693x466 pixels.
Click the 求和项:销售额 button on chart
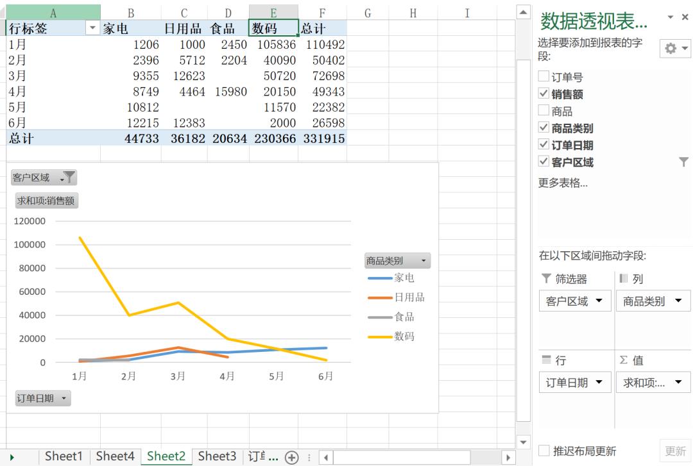(x=46, y=201)
